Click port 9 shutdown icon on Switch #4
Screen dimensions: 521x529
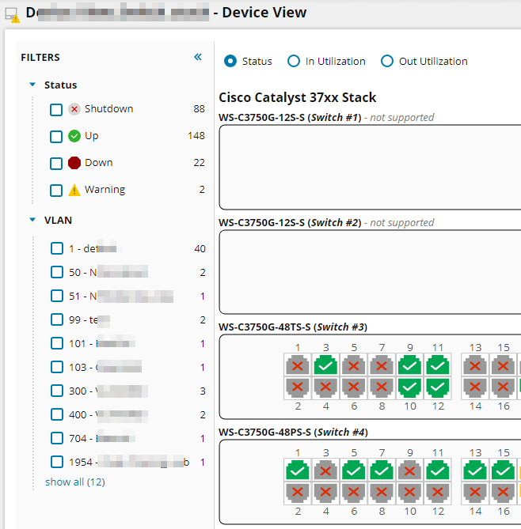click(409, 470)
